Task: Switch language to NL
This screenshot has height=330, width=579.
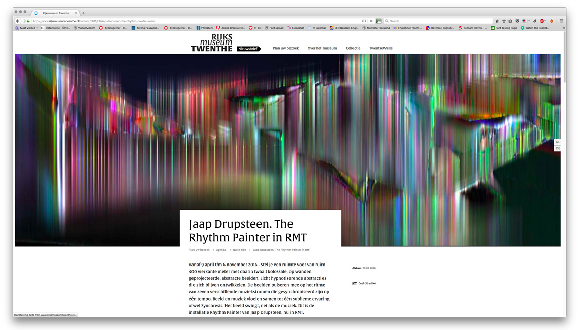Action: (x=558, y=142)
